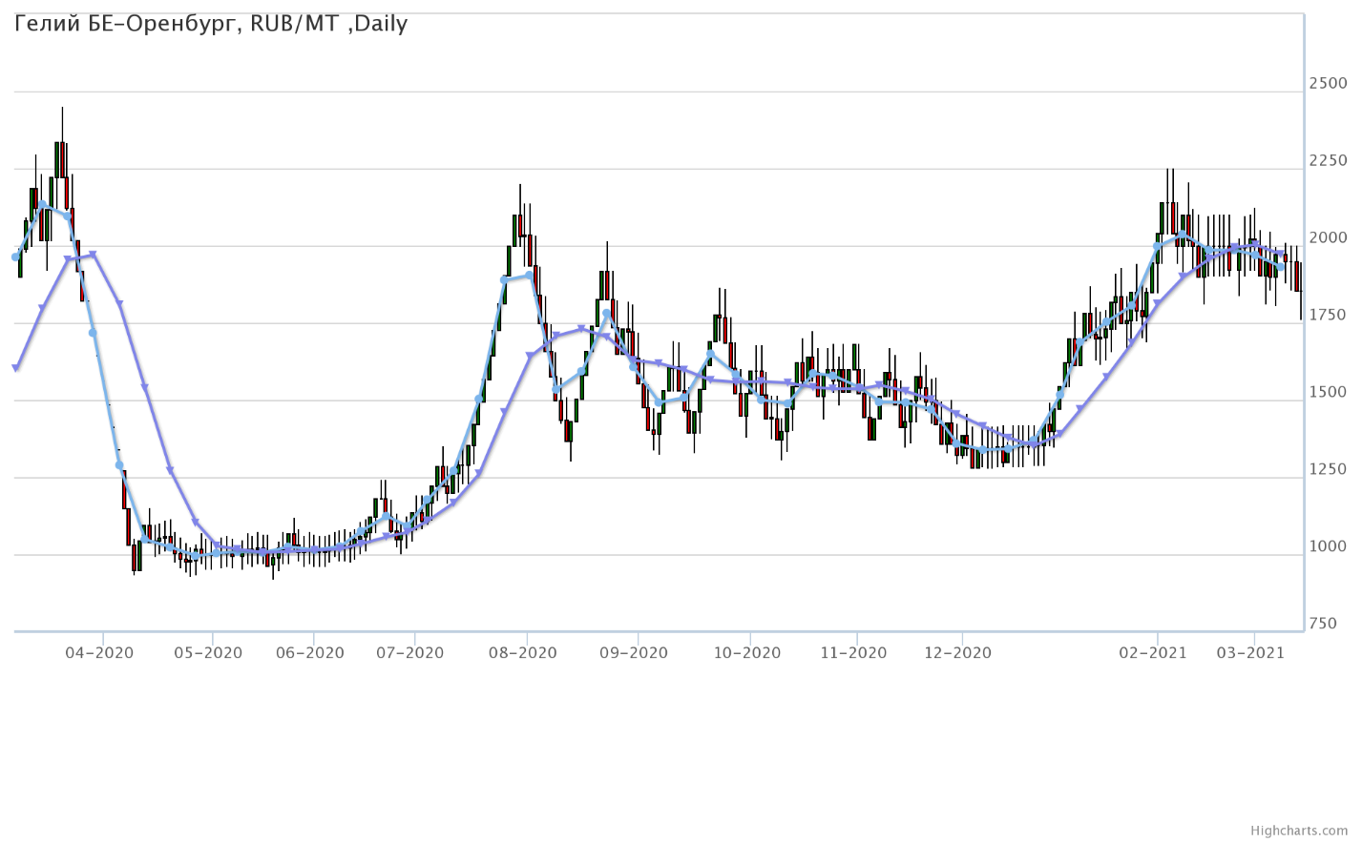Select the 02-2021 x-axis label
The image size is (1362, 842).
click(1154, 652)
